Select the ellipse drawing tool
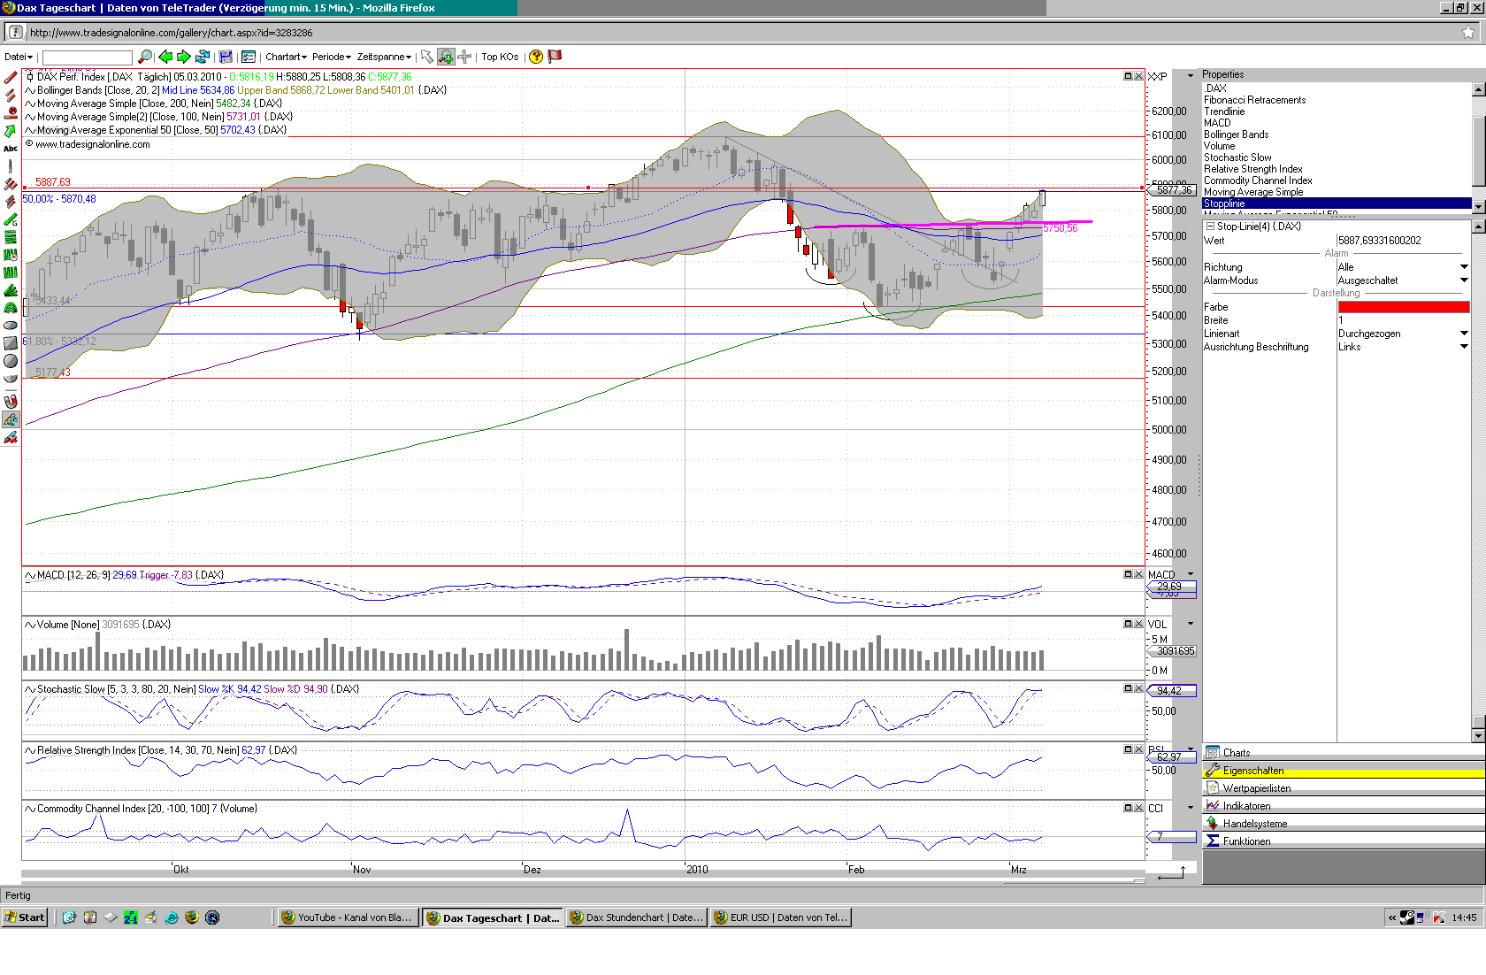The height and width of the screenshot is (975, 1486). [x=11, y=326]
